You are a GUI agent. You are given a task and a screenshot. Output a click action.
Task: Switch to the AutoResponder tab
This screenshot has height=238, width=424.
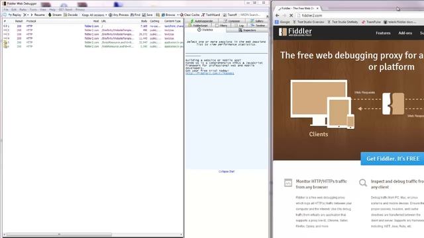(201, 20)
